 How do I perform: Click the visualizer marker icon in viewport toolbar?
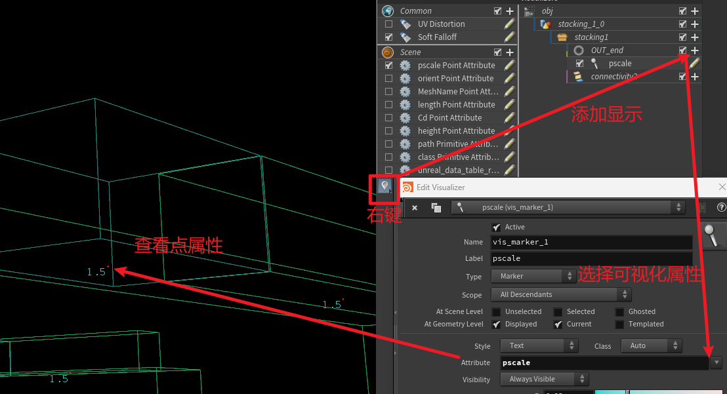click(x=384, y=186)
